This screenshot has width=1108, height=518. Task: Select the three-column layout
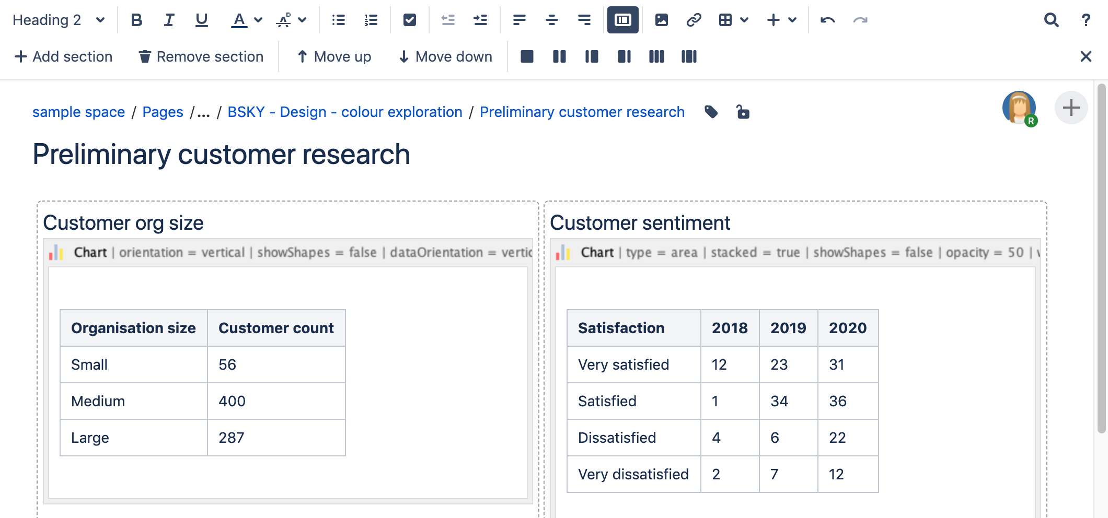[x=656, y=56]
